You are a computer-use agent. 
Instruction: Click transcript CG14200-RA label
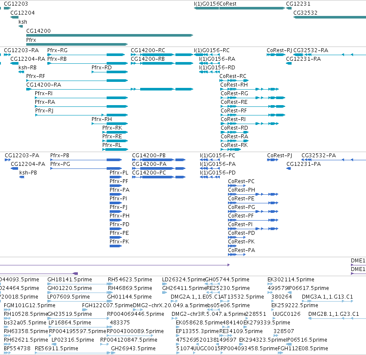tap(43, 85)
